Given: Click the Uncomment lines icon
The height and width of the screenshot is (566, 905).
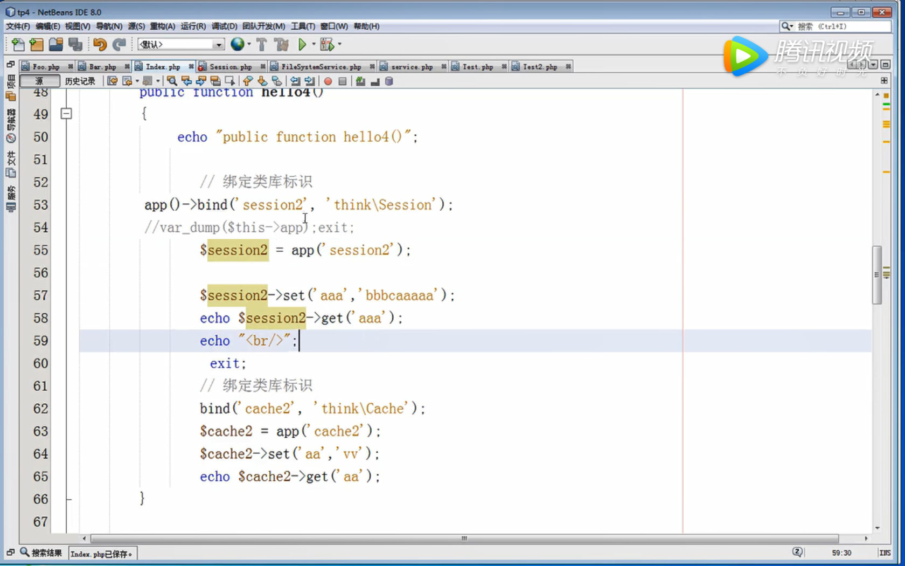Looking at the screenshot, I should (x=375, y=81).
